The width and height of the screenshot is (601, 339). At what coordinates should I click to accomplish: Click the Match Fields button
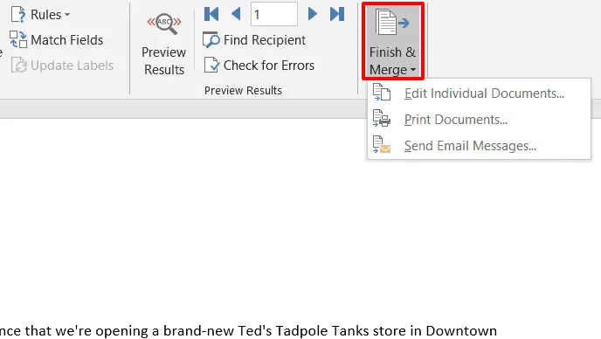tap(56, 40)
